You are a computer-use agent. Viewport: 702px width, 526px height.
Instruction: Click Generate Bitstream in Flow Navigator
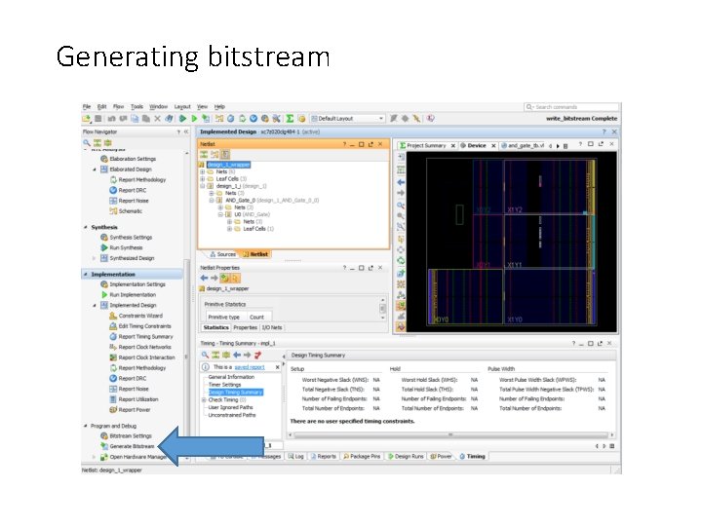[132, 446]
